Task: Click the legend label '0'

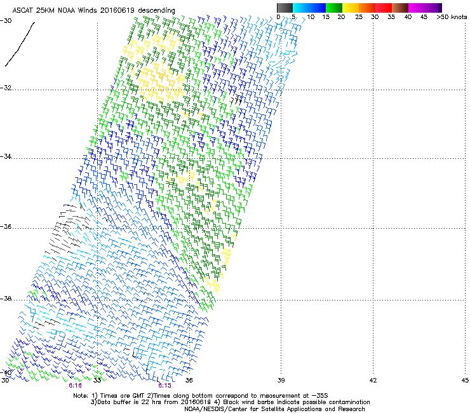Action: click(x=278, y=17)
